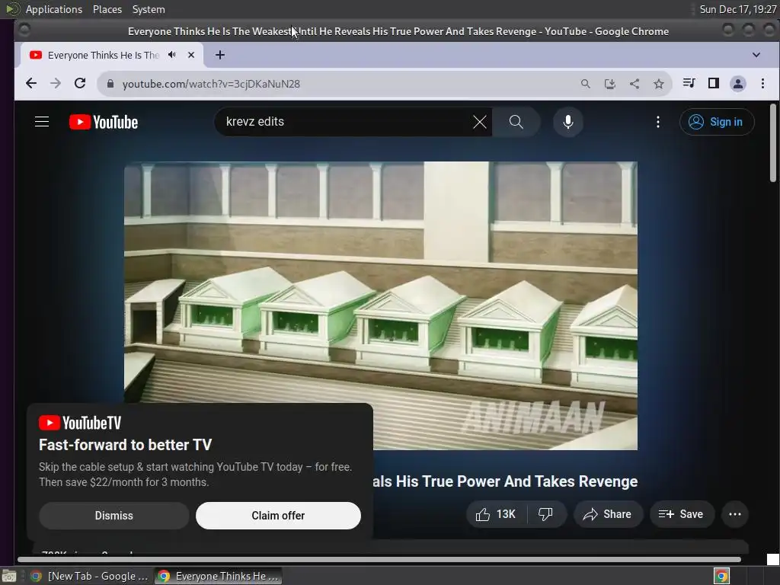Click the vertical page scrollbar
The width and height of the screenshot is (780, 585).
773,142
